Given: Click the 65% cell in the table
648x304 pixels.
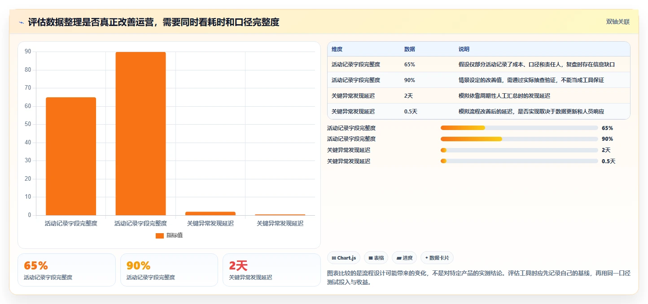Looking at the screenshot, I should coord(410,65).
